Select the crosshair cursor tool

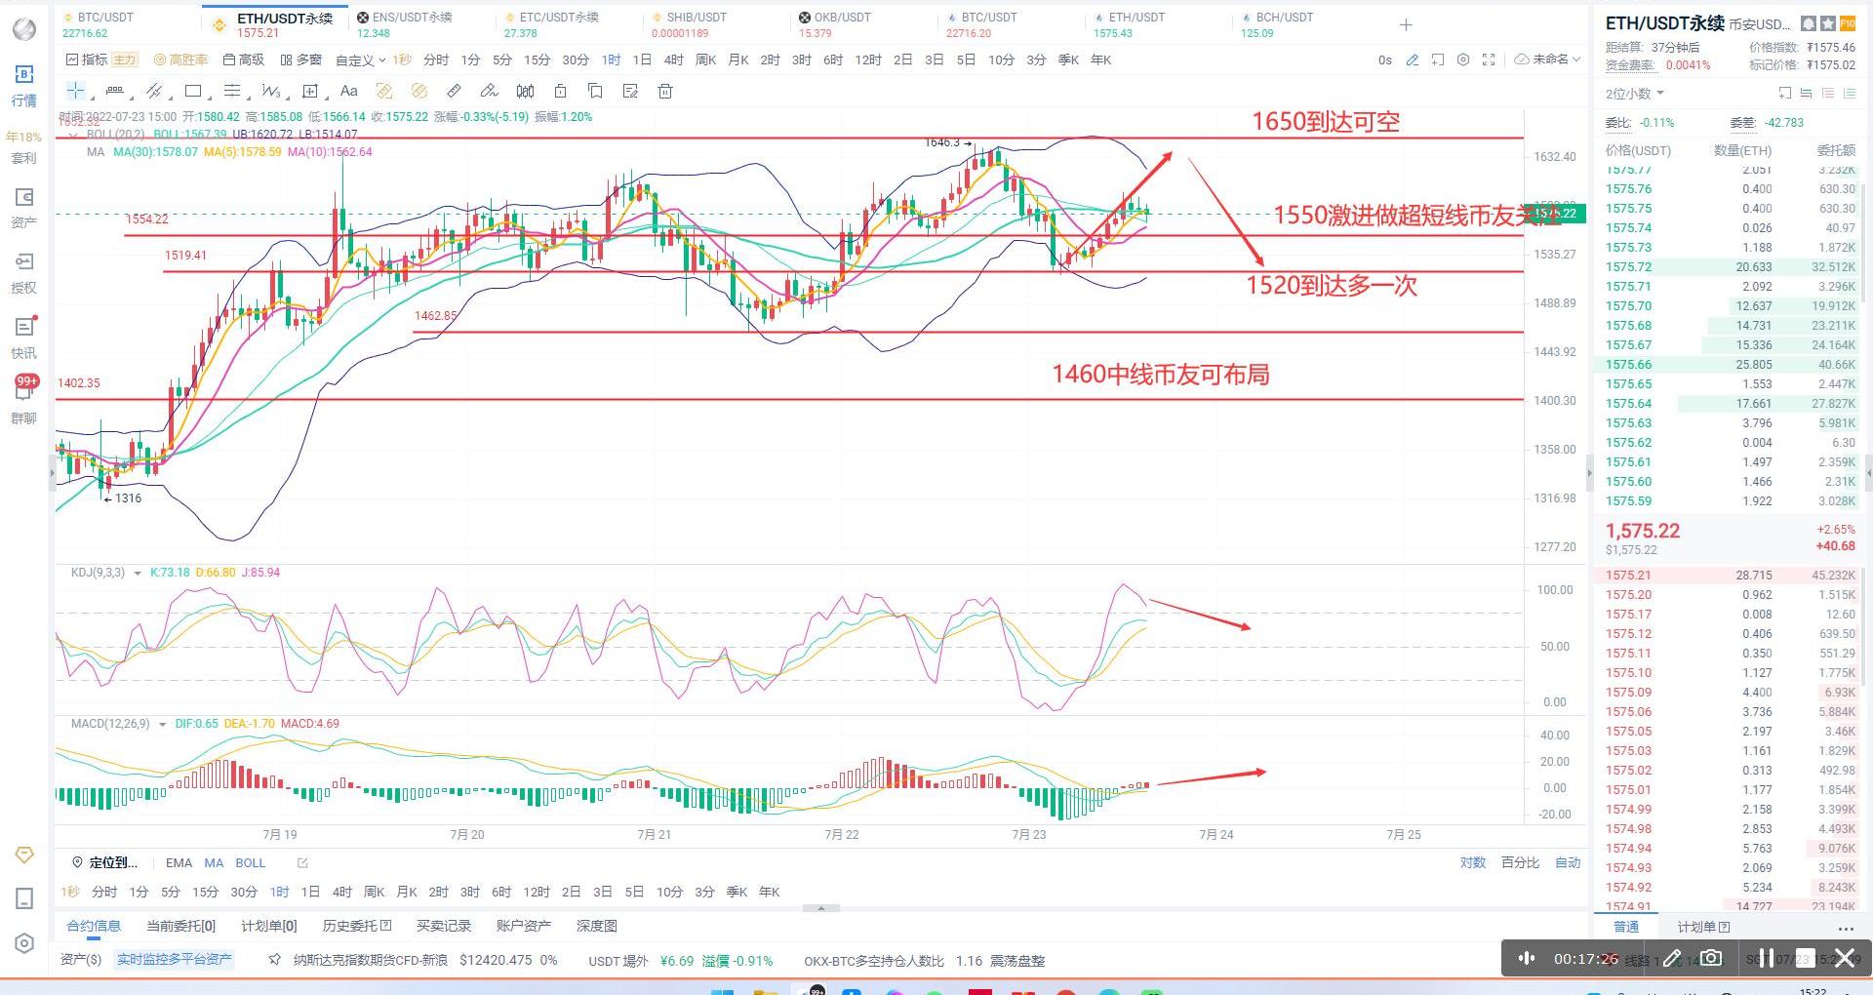(x=75, y=91)
